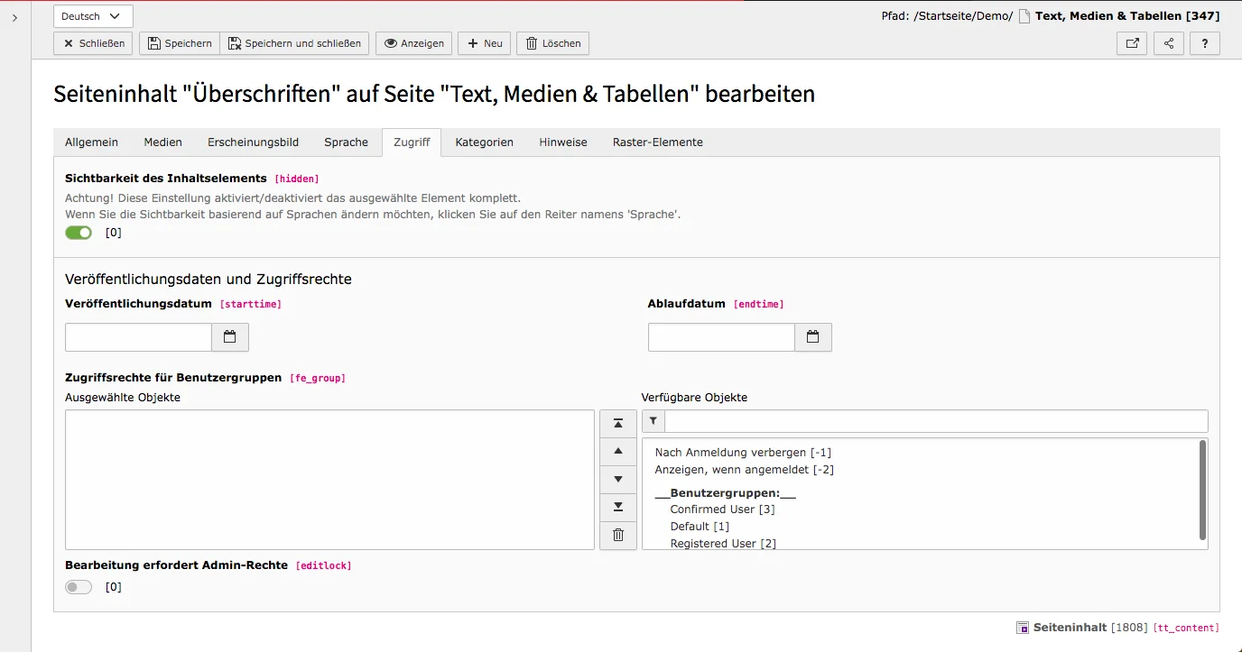Click the move-down arrow between the lists
The image size is (1242, 652).
click(x=617, y=479)
